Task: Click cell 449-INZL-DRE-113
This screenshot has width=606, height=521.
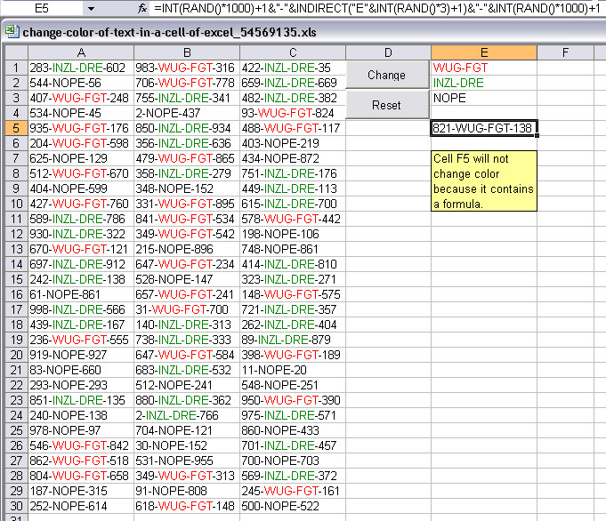Action: click(293, 188)
